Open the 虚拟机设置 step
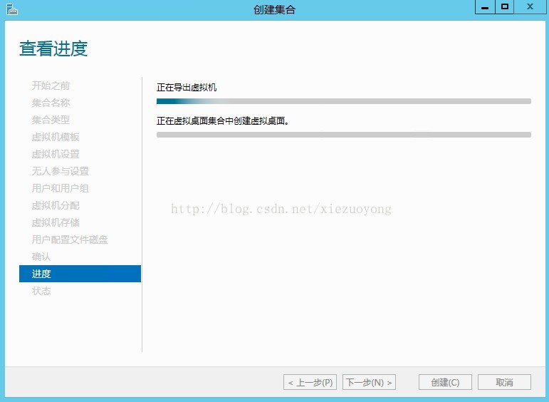 coord(56,154)
